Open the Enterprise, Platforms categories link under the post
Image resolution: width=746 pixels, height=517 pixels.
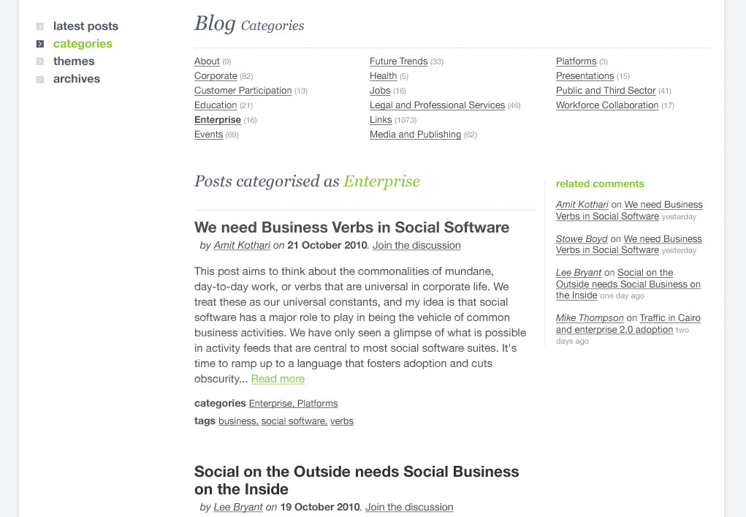(293, 403)
